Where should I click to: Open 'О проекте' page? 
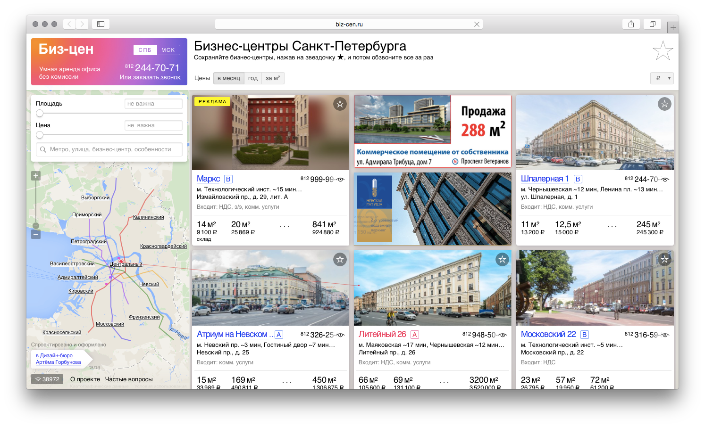pos(85,379)
